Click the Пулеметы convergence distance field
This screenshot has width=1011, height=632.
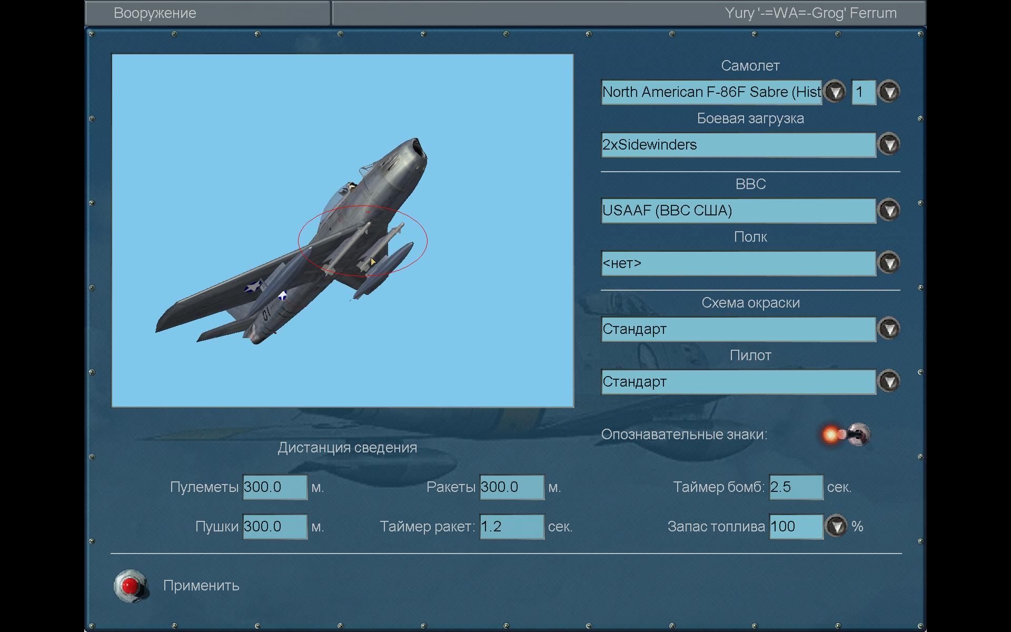274,487
